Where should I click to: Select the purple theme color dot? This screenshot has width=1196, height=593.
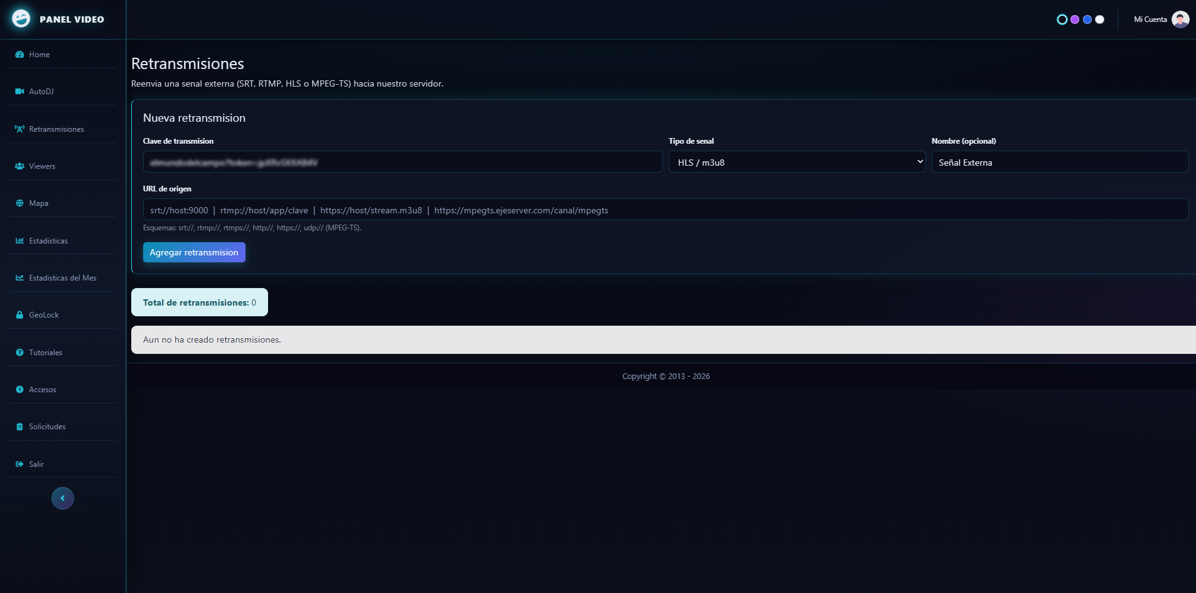pyautogui.click(x=1075, y=19)
